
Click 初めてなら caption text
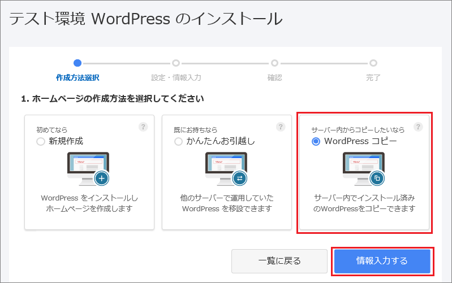[52, 130]
